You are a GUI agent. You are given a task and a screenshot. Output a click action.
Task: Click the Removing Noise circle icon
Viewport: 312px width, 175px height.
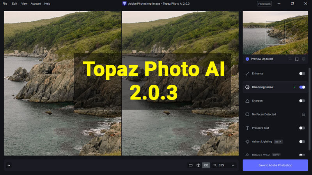click(x=247, y=87)
